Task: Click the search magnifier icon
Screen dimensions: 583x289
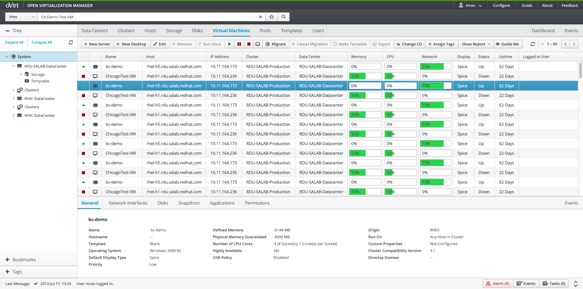Action: [284, 17]
